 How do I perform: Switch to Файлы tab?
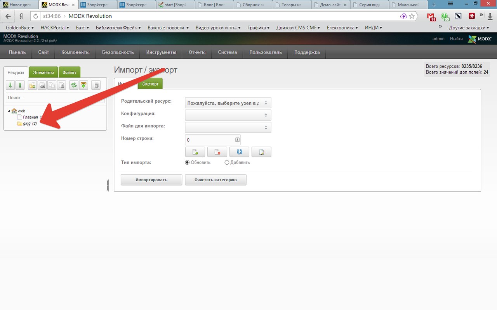tap(70, 72)
